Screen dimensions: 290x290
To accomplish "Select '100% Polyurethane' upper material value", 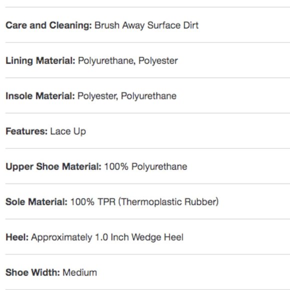I will click(145, 166).
